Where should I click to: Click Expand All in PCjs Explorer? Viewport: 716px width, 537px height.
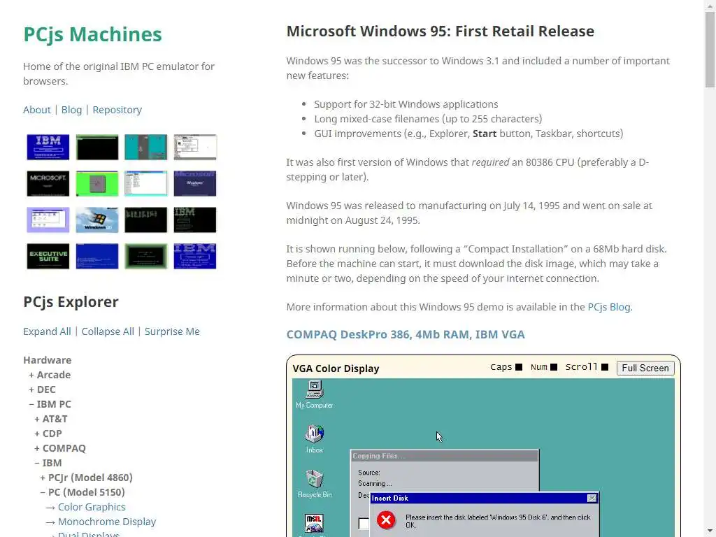[47, 331]
